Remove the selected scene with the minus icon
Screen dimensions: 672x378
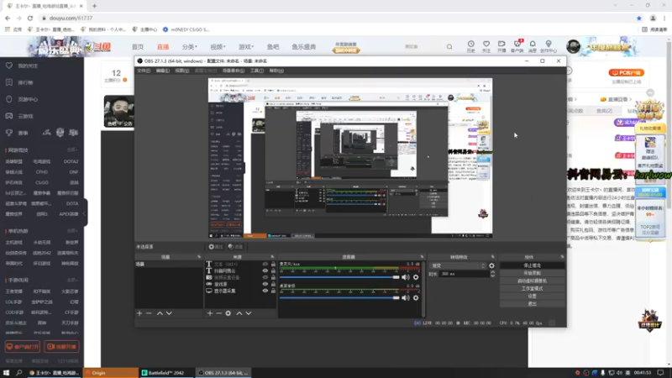click(149, 313)
